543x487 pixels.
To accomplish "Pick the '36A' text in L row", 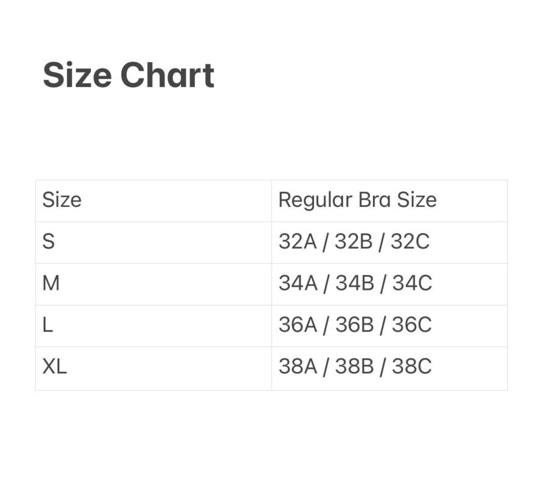I will (x=298, y=324).
